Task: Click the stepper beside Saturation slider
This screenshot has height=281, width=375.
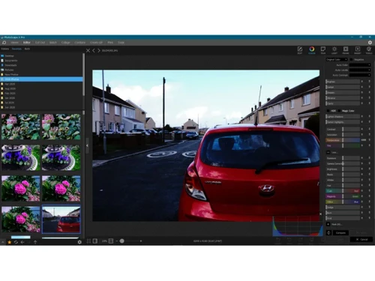Action: (369, 135)
